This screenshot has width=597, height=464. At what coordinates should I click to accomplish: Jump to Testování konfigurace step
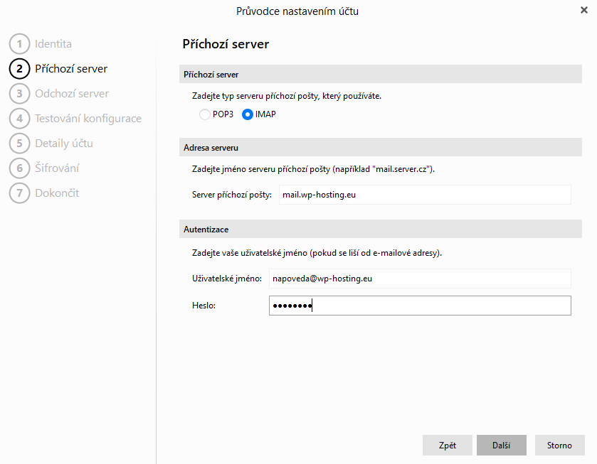coord(88,119)
